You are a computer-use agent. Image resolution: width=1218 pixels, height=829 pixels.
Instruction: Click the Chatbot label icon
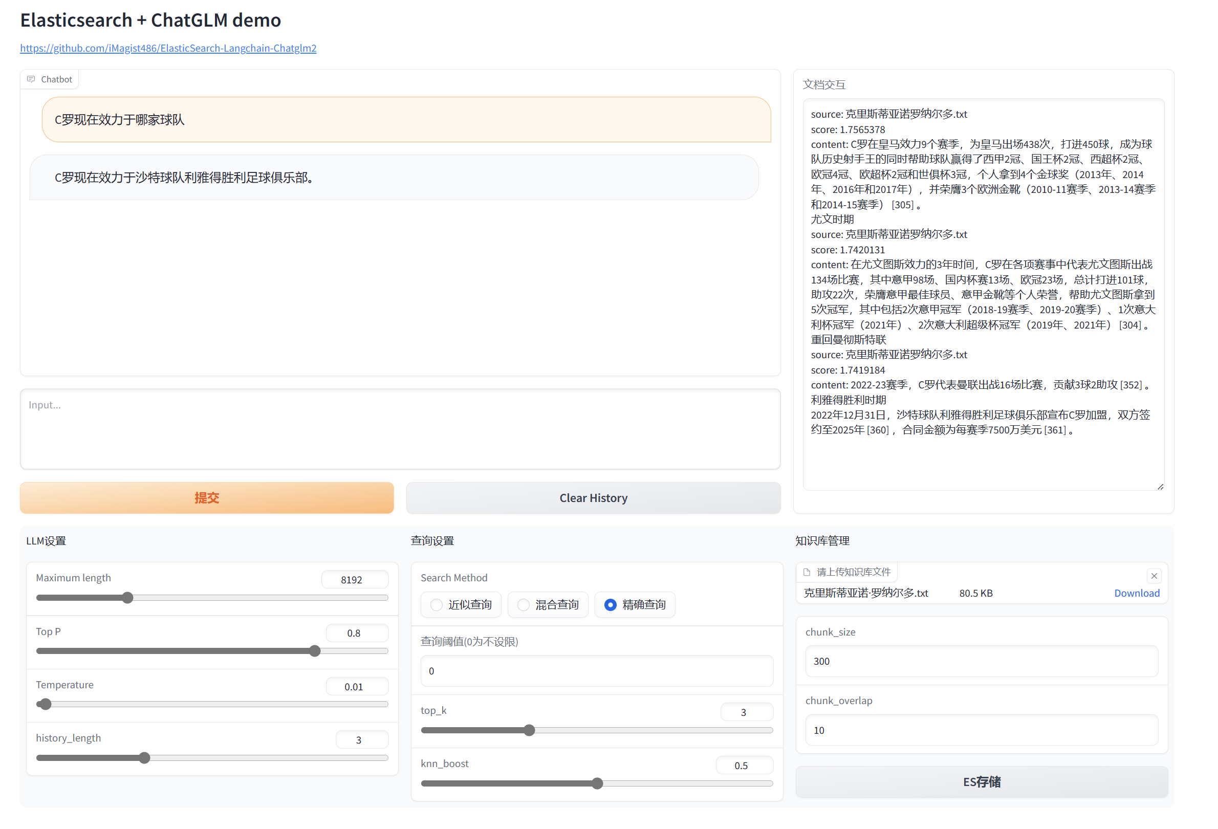[31, 80]
